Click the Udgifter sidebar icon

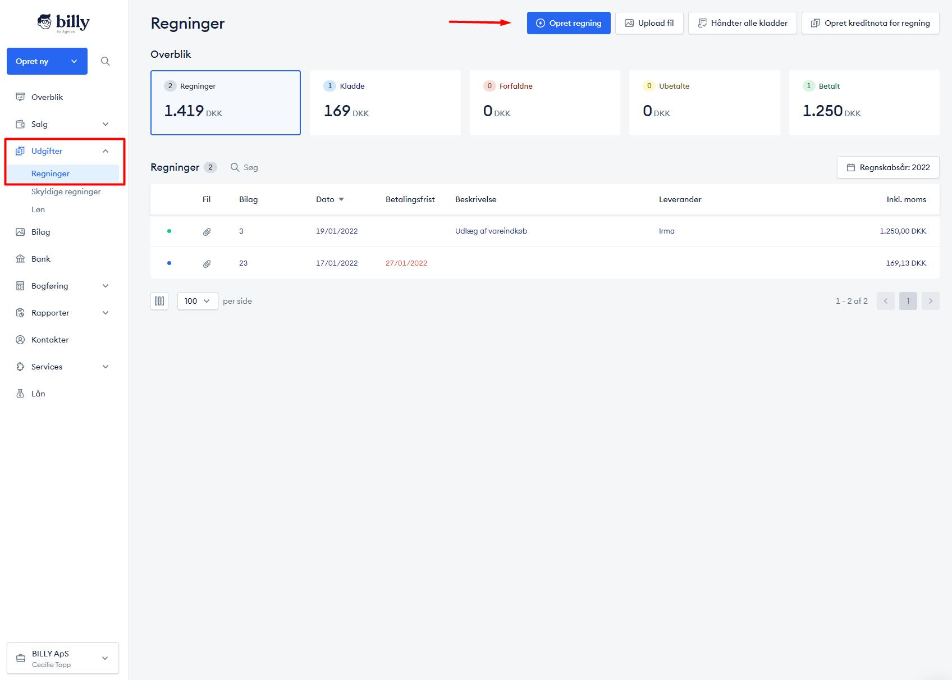[x=20, y=151]
